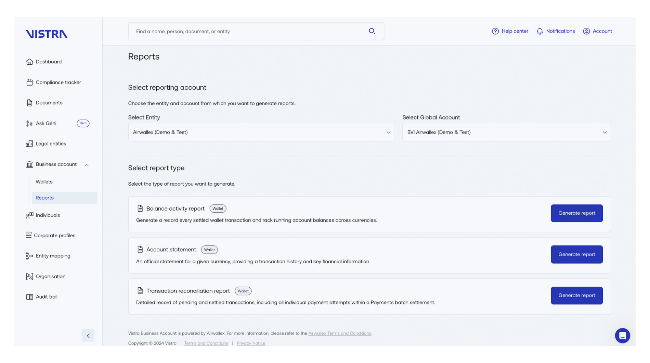Click the Legal entities building icon
The image size is (650, 363).
[x=29, y=143]
